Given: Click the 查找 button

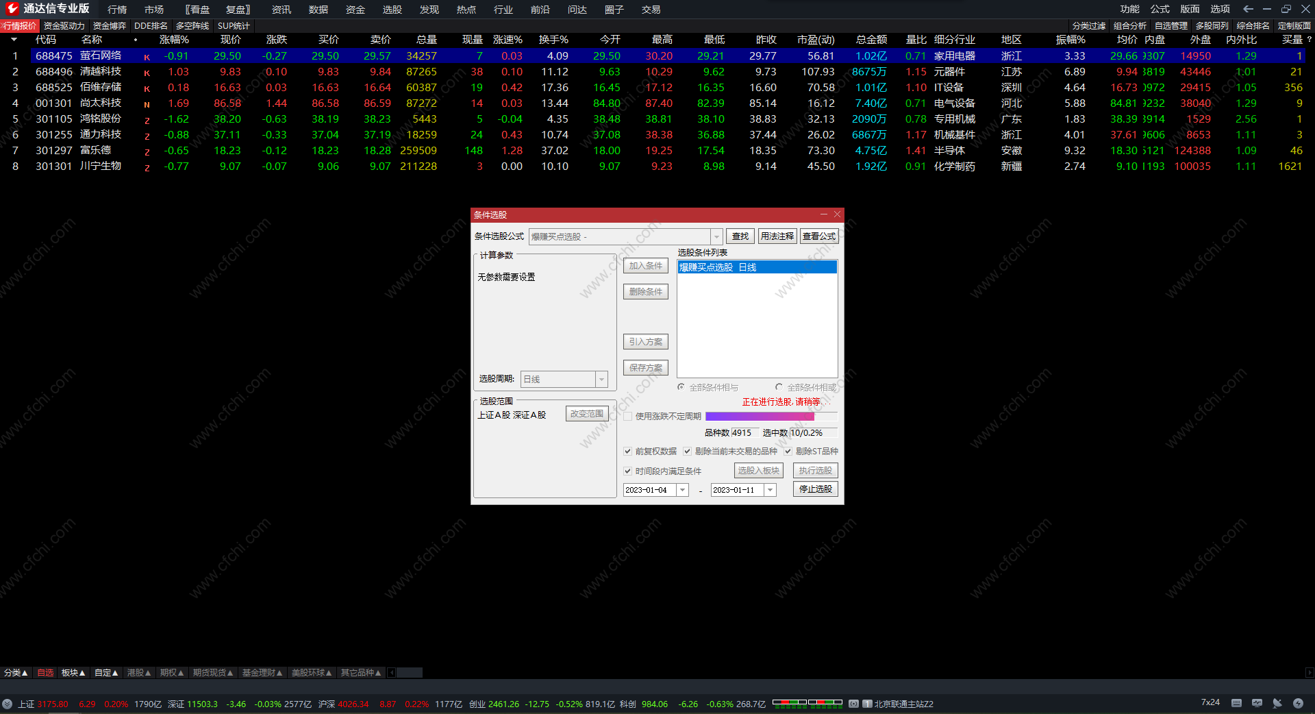Looking at the screenshot, I should pos(740,236).
